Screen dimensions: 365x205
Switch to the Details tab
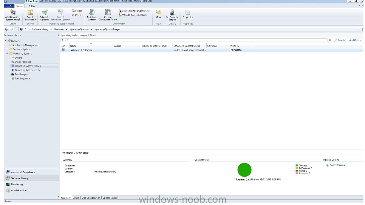(x=76, y=197)
